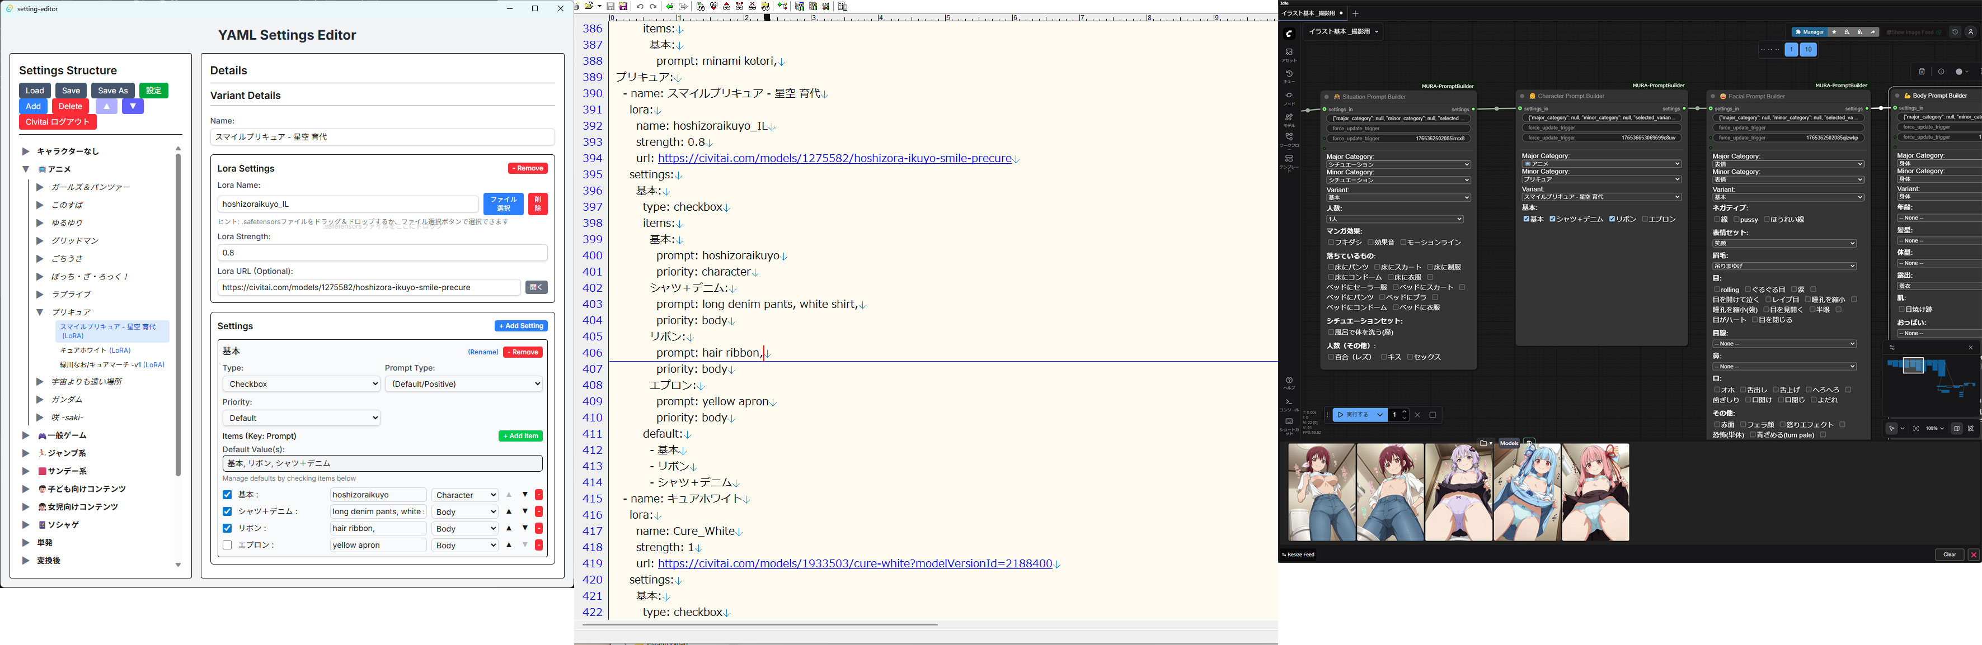Open the ComfyUI Manager panel
The image size is (1982, 645).
point(1809,32)
